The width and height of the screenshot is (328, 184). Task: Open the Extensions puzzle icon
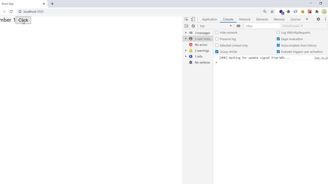tap(317, 12)
